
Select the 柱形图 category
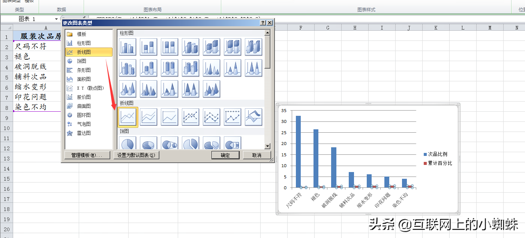[x=88, y=43]
